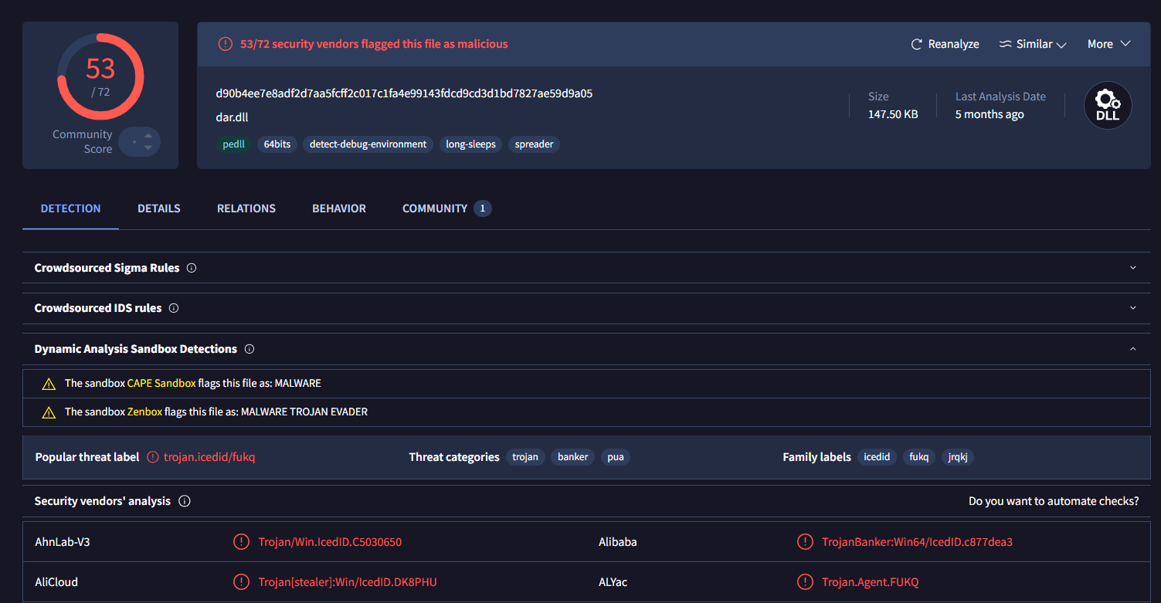Click info icon beside Dynamic Analysis Sandbox Detections
Image resolution: width=1161 pixels, height=603 pixels.
(250, 349)
